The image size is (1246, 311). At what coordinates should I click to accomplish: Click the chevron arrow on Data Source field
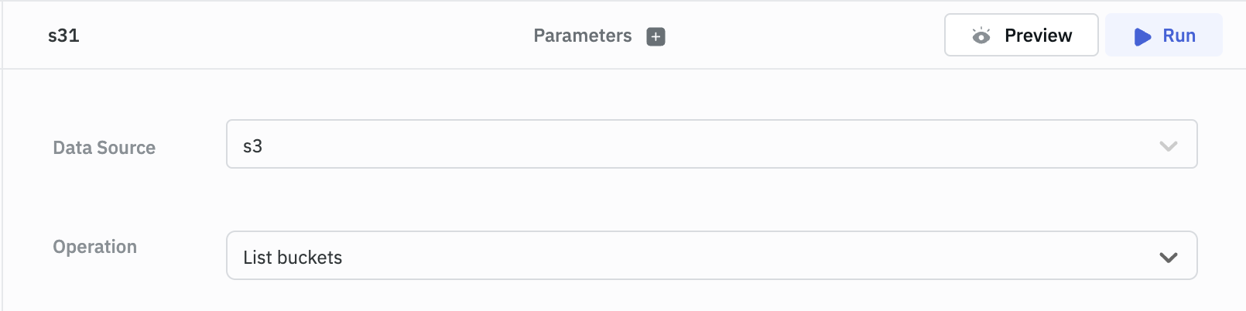point(1168,146)
